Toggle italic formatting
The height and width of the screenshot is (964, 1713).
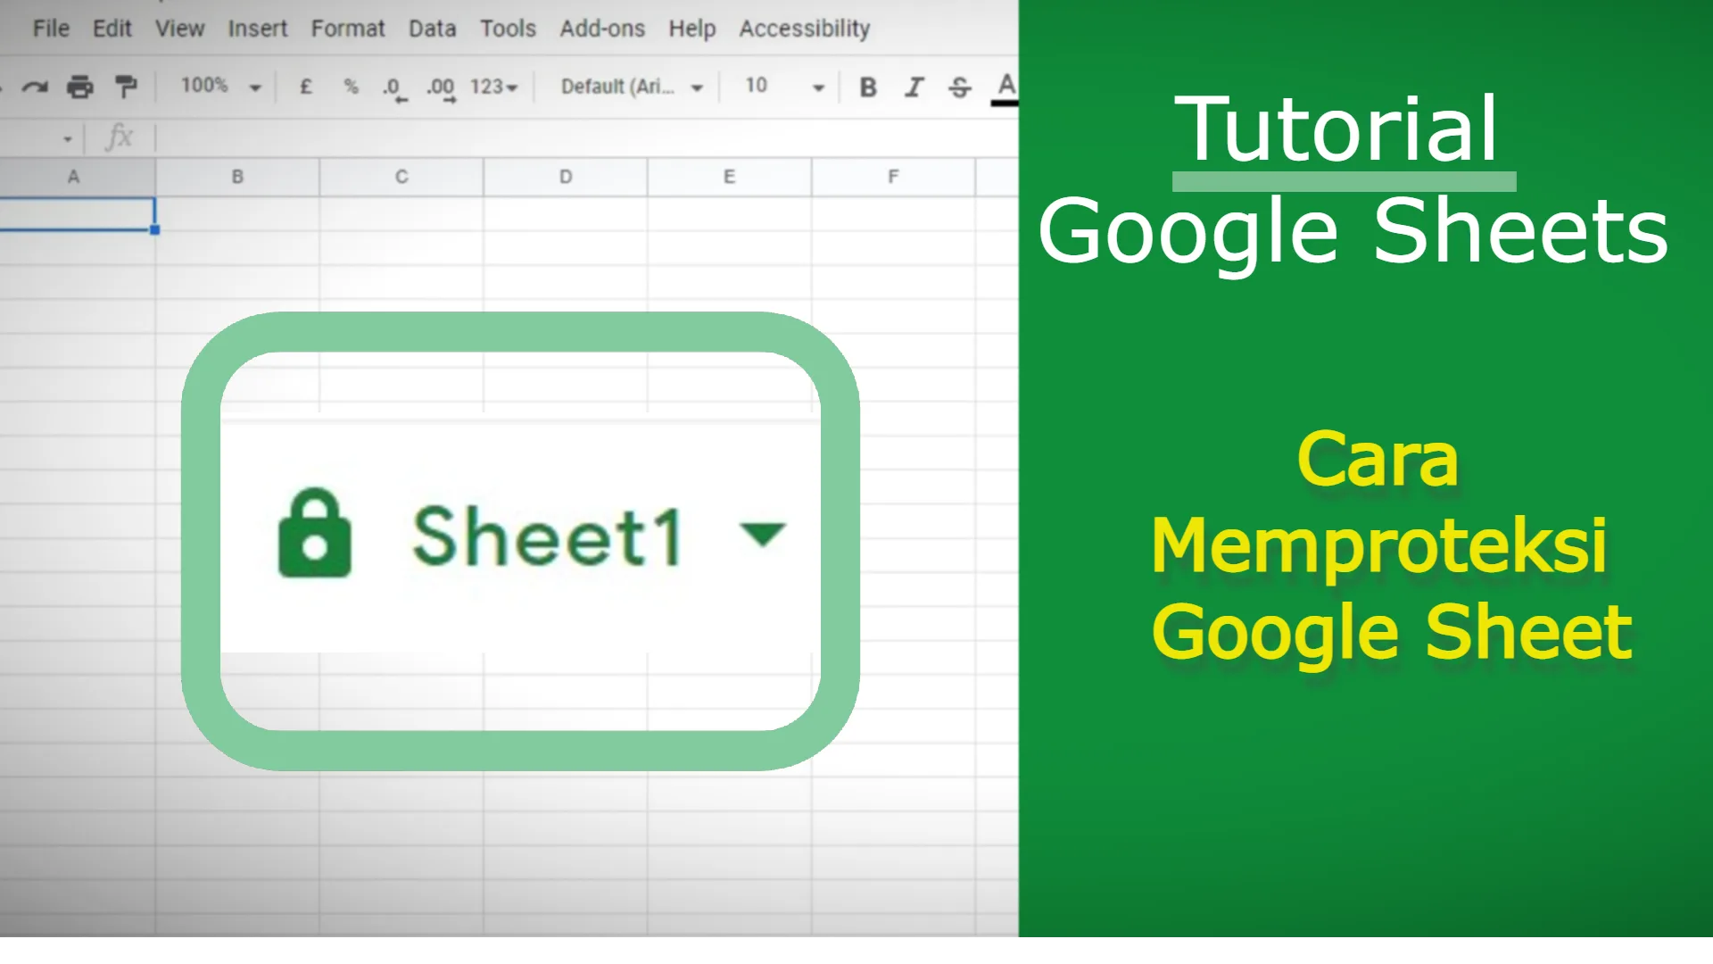[914, 86]
